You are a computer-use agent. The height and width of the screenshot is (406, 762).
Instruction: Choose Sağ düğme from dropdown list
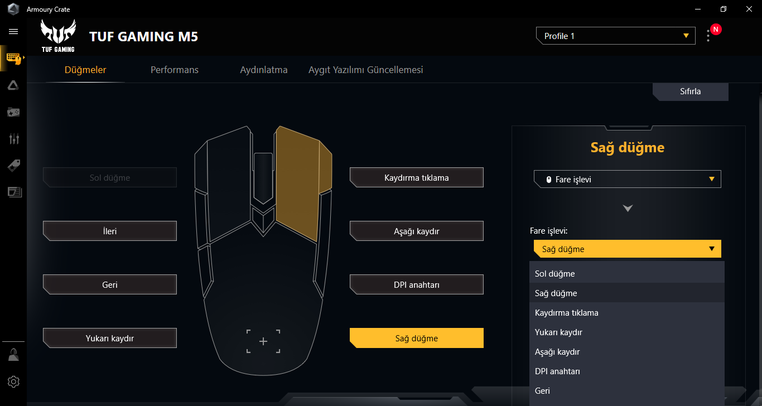627,293
